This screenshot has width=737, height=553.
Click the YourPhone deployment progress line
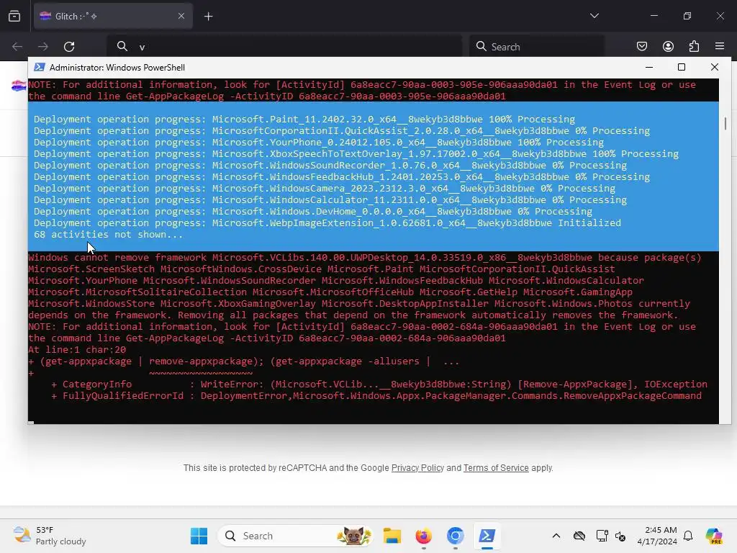[319, 143]
